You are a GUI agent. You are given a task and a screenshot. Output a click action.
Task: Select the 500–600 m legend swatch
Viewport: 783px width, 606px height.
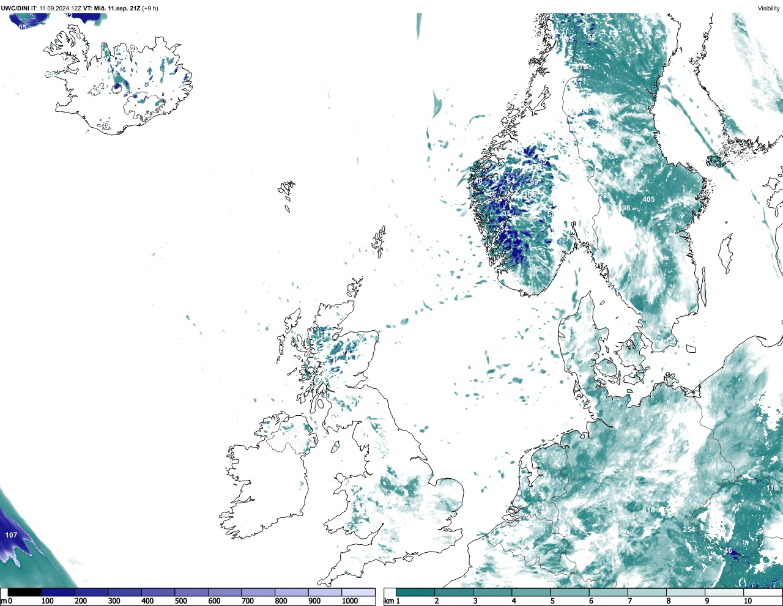pyautogui.click(x=191, y=592)
